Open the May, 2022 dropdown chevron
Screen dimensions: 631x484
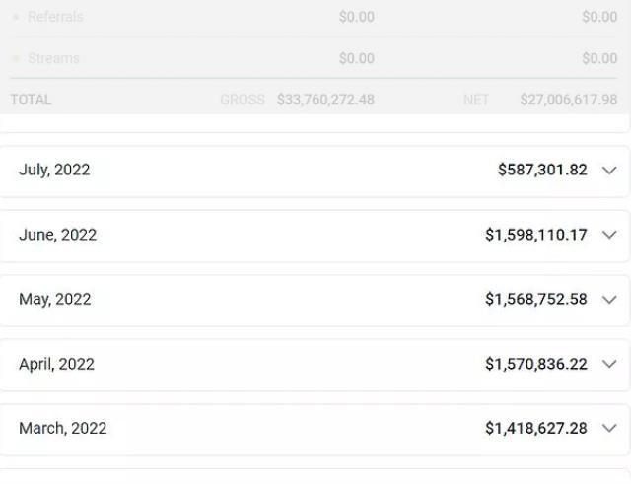click(608, 300)
